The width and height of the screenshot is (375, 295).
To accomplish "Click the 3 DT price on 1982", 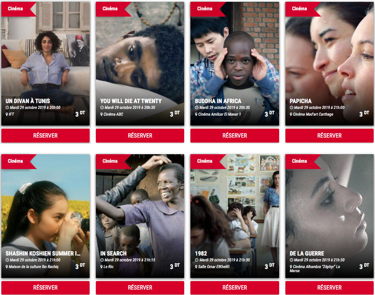I will [x=270, y=266].
